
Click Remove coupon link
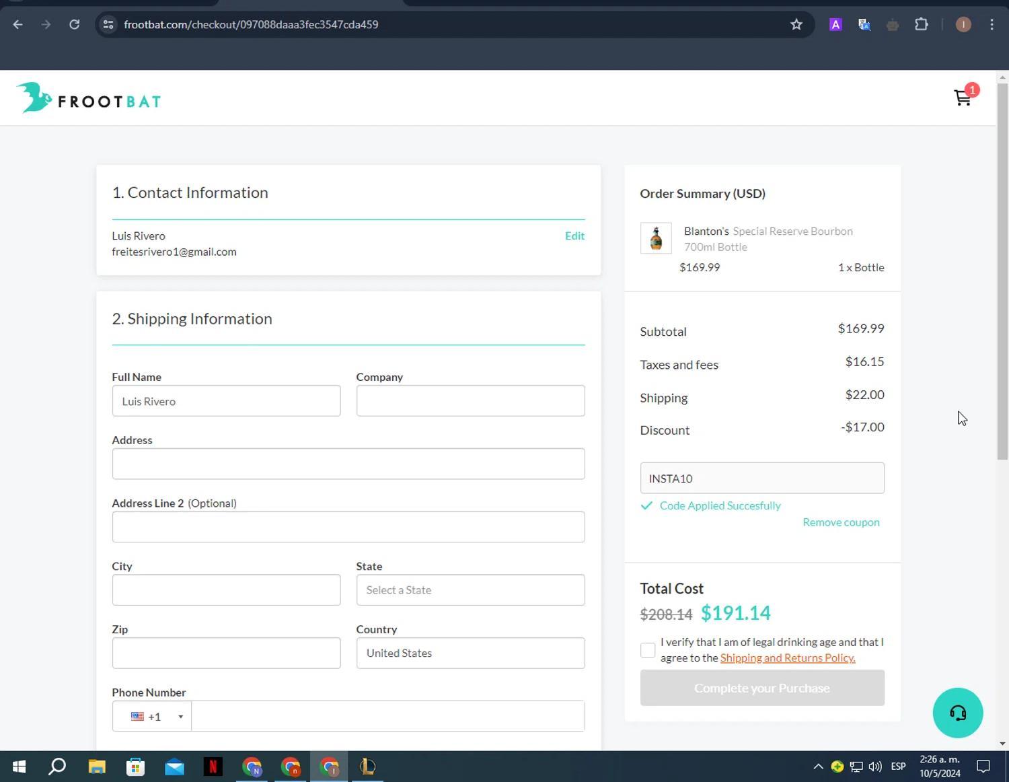point(841,522)
